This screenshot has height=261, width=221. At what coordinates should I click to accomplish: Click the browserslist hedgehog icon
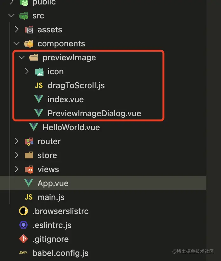(x=23, y=211)
